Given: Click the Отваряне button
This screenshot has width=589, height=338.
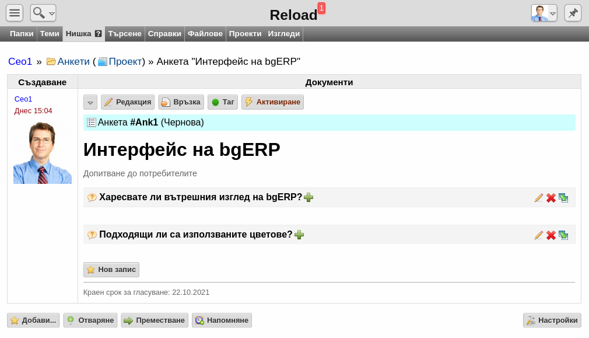Looking at the screenshot, I should [x=90, y=320].
